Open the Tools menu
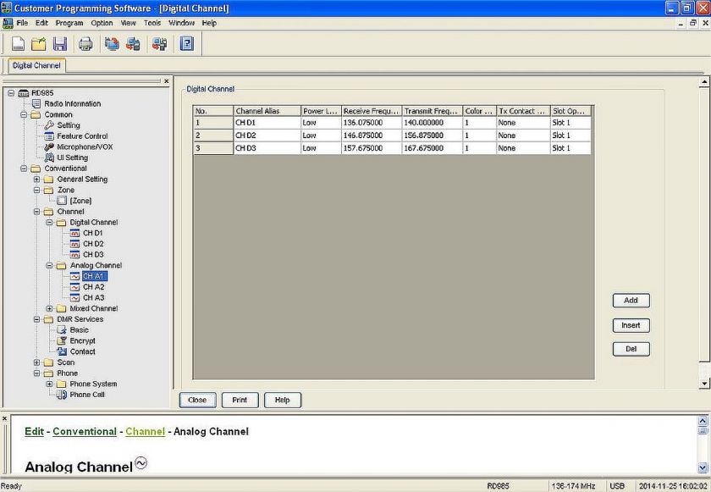711x492 pixels. [152, 23]
